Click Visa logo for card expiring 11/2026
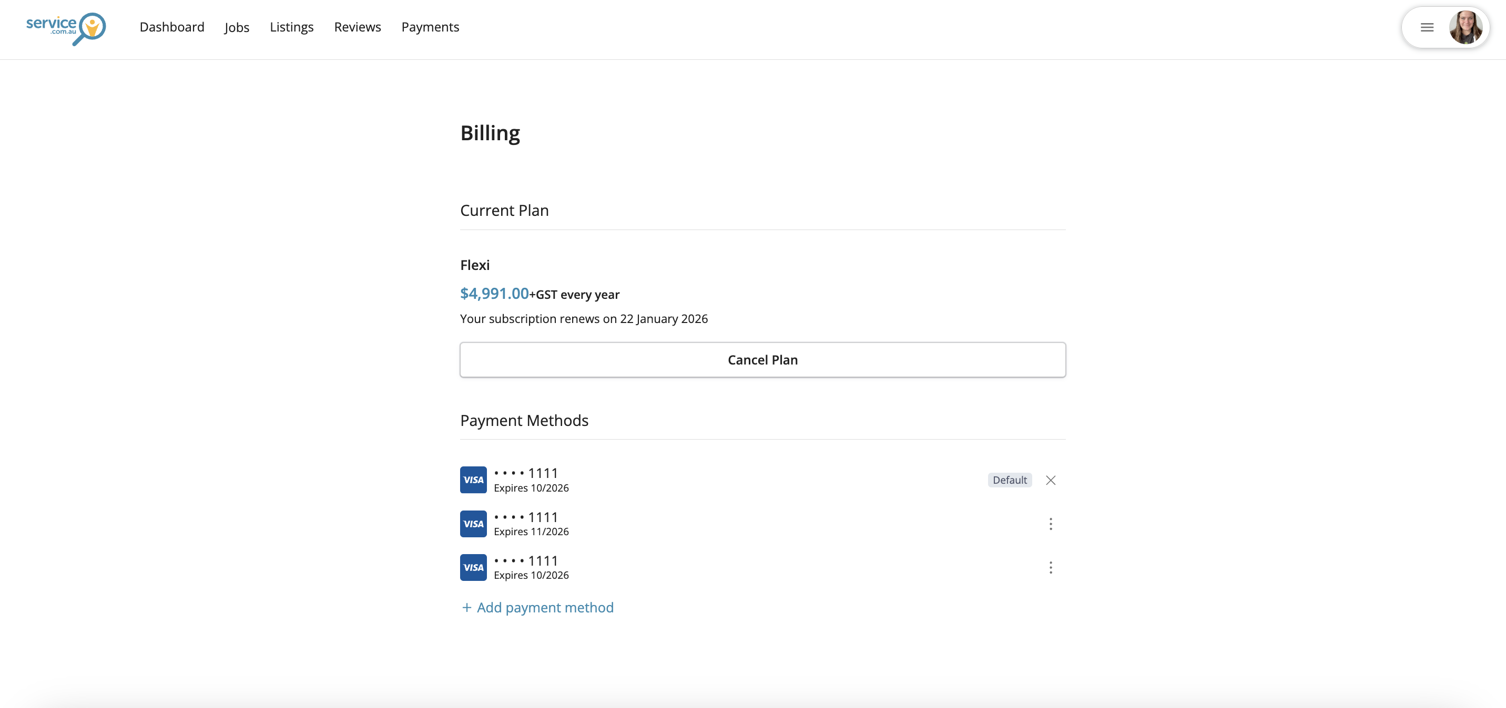Screen dimensions: 1506x708 coord(473,524)
